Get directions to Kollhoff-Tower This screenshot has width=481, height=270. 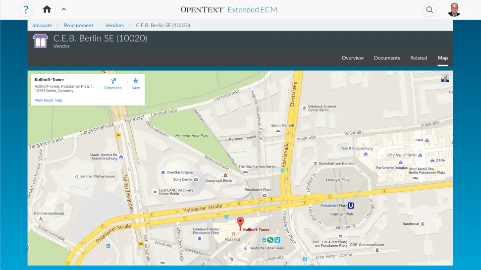[112, 83]
